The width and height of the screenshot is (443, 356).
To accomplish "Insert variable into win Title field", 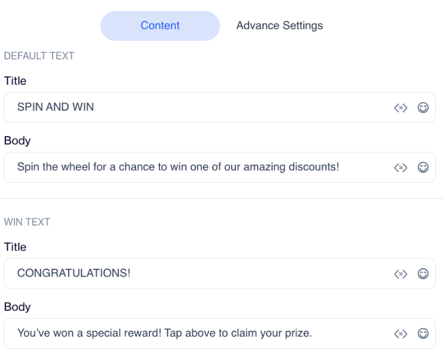I will coord(401,274).
